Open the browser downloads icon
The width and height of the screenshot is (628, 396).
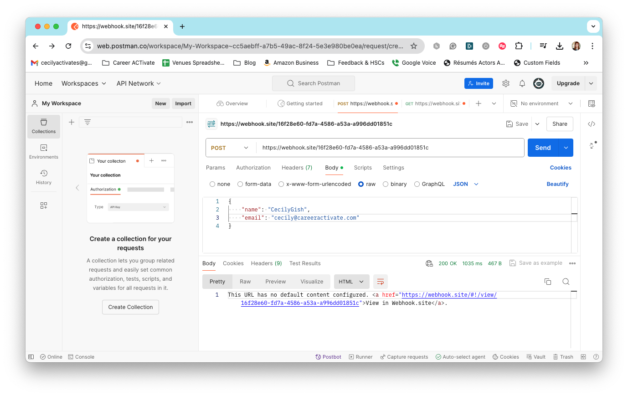pyautogui.click(x=560, y=46)
